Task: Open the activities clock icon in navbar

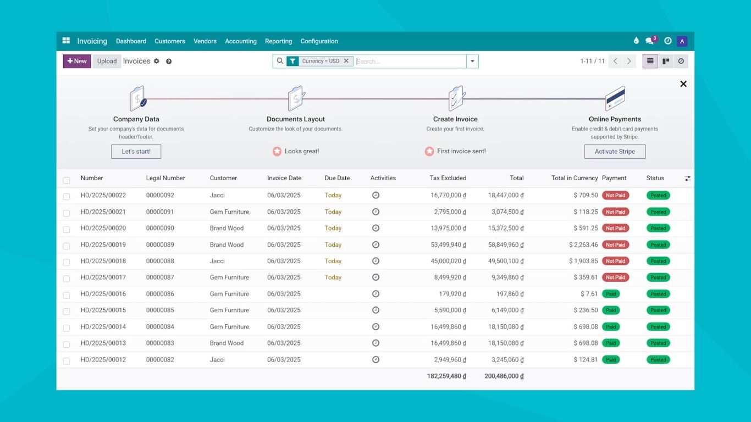Action: [x=667, y=41]
